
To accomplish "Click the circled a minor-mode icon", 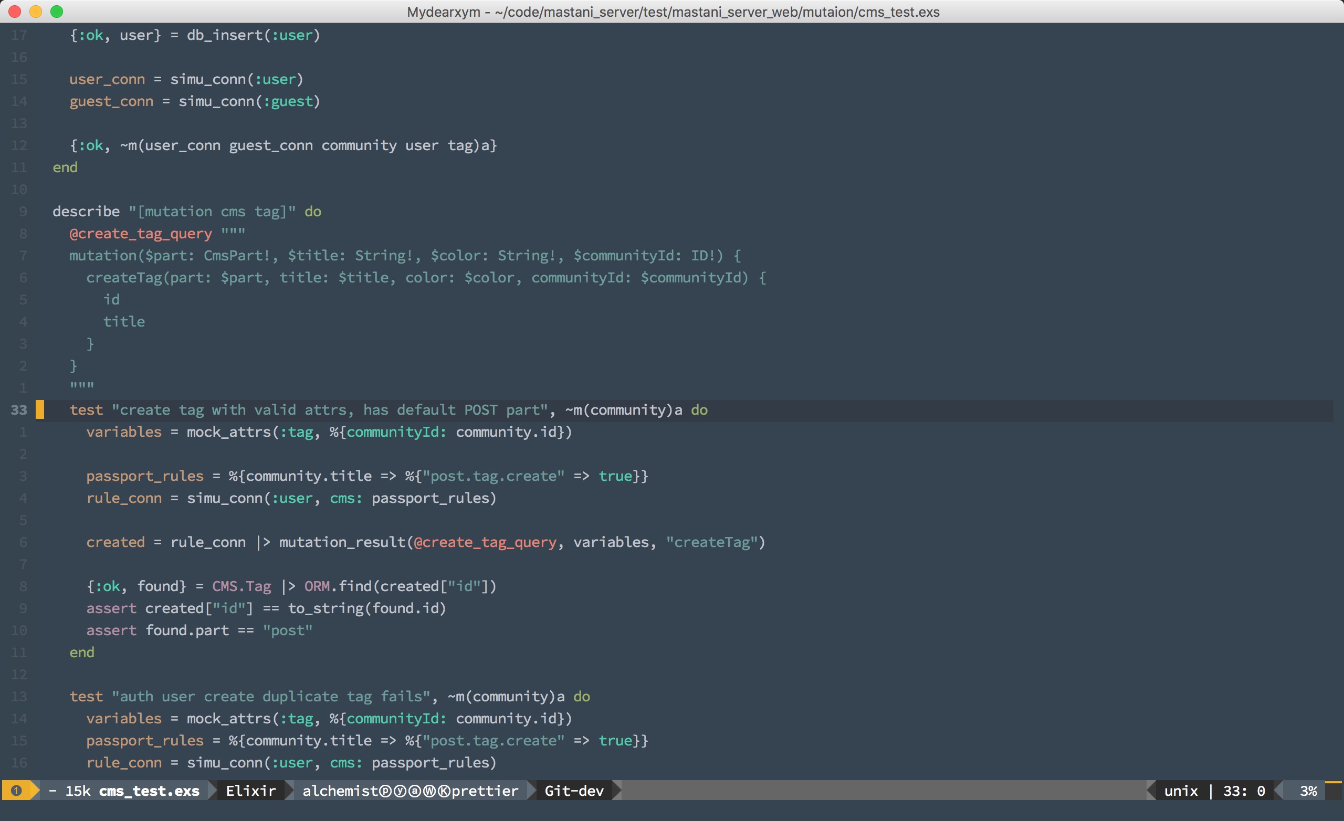I will click(415, 791).
